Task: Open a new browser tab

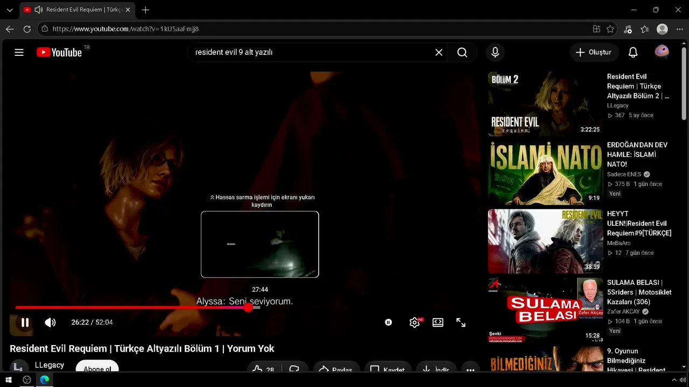Action: coord(145,10)
